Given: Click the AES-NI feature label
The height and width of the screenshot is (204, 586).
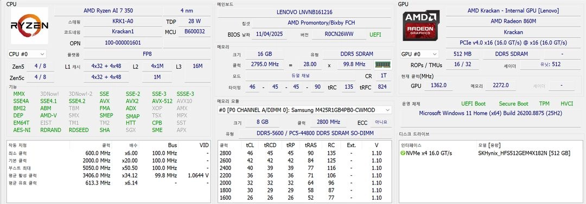Looking at the screenshot, I should [22, 130].
